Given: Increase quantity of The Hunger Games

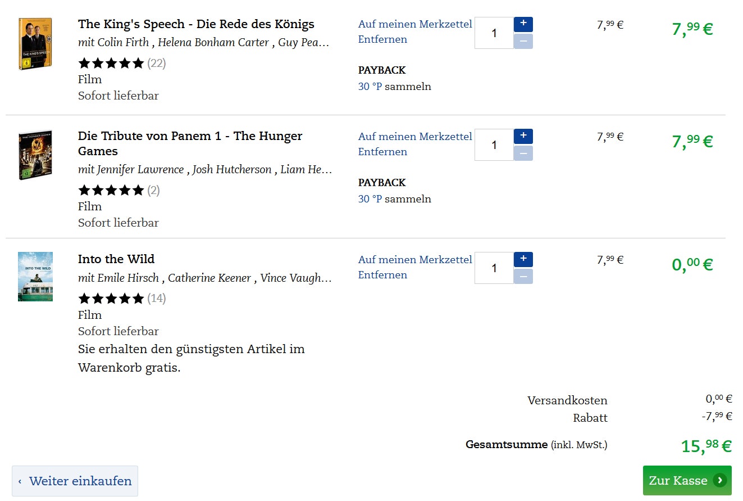Looking at the screenshot, I should [523, 136].
